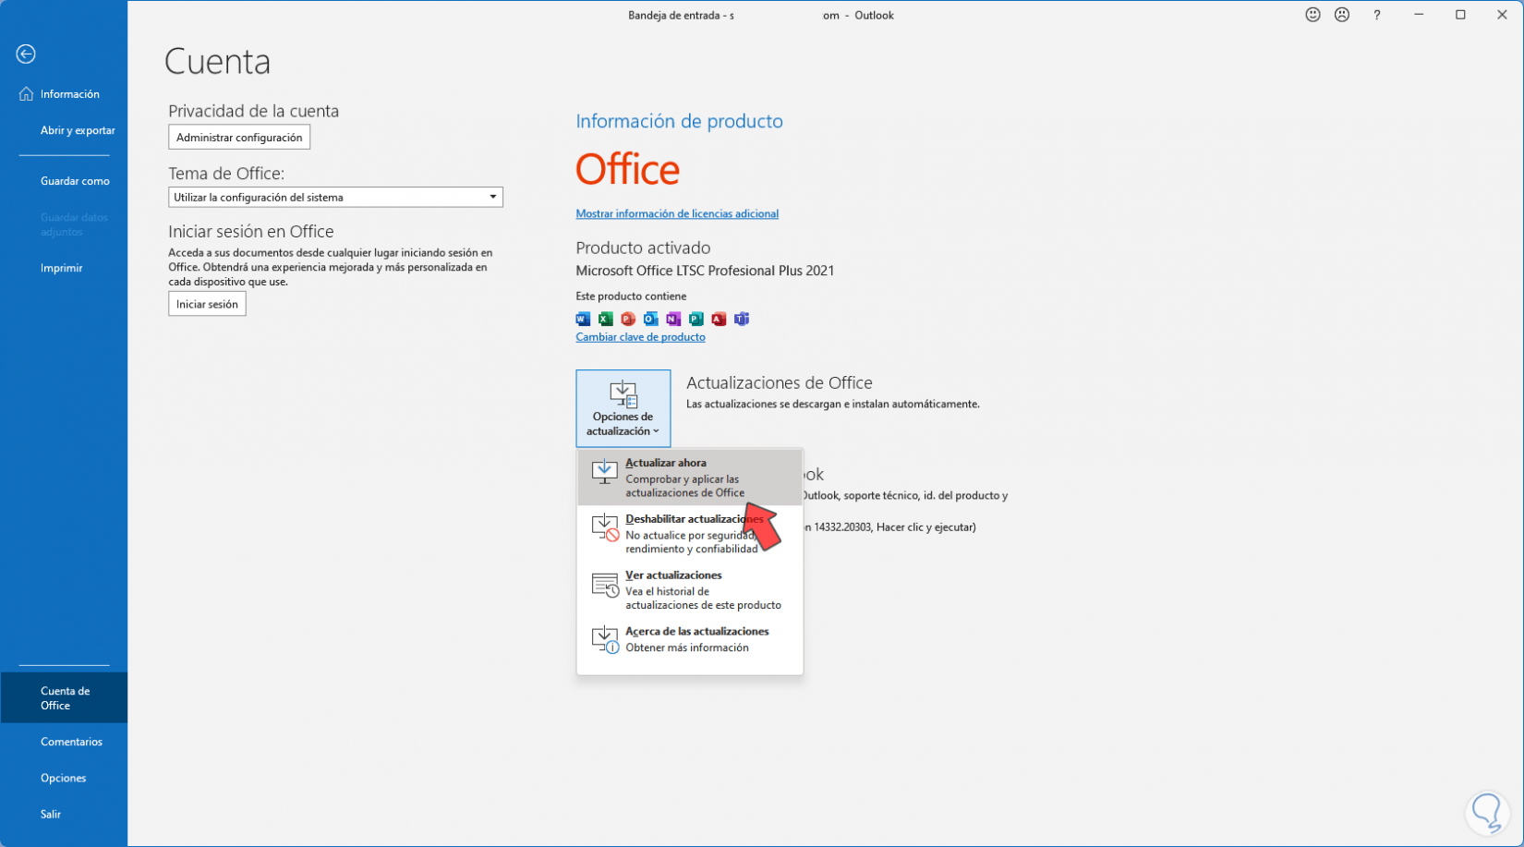This screenshot has height=847, width=1524.
Task: Click the Publisher app icon
Action: click(x=696, y=319)
